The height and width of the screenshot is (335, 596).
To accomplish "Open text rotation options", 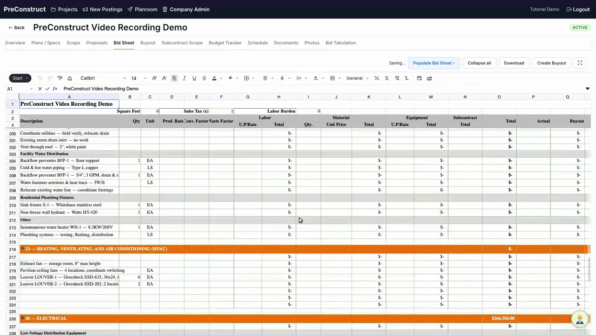I will [316, 78].
